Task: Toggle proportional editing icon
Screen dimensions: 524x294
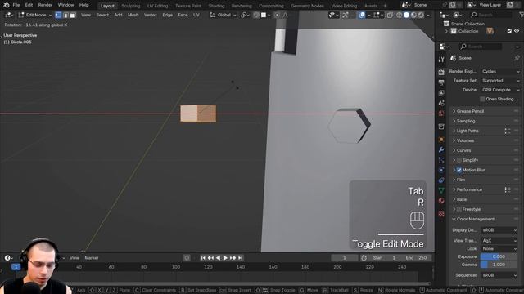Action: pos(277,15)
